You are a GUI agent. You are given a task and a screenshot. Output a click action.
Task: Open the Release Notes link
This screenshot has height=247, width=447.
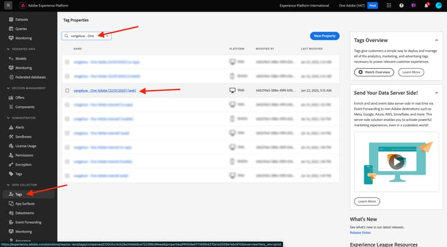click(x=361, y=233)
